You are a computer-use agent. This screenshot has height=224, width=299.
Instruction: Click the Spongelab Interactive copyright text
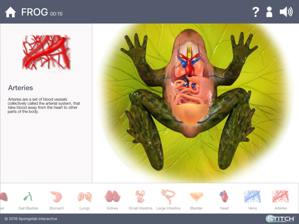tap(31, 219)
